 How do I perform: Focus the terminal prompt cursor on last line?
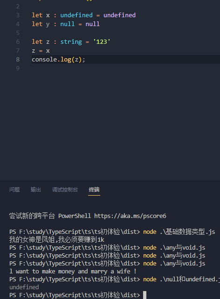pos(144,295)
